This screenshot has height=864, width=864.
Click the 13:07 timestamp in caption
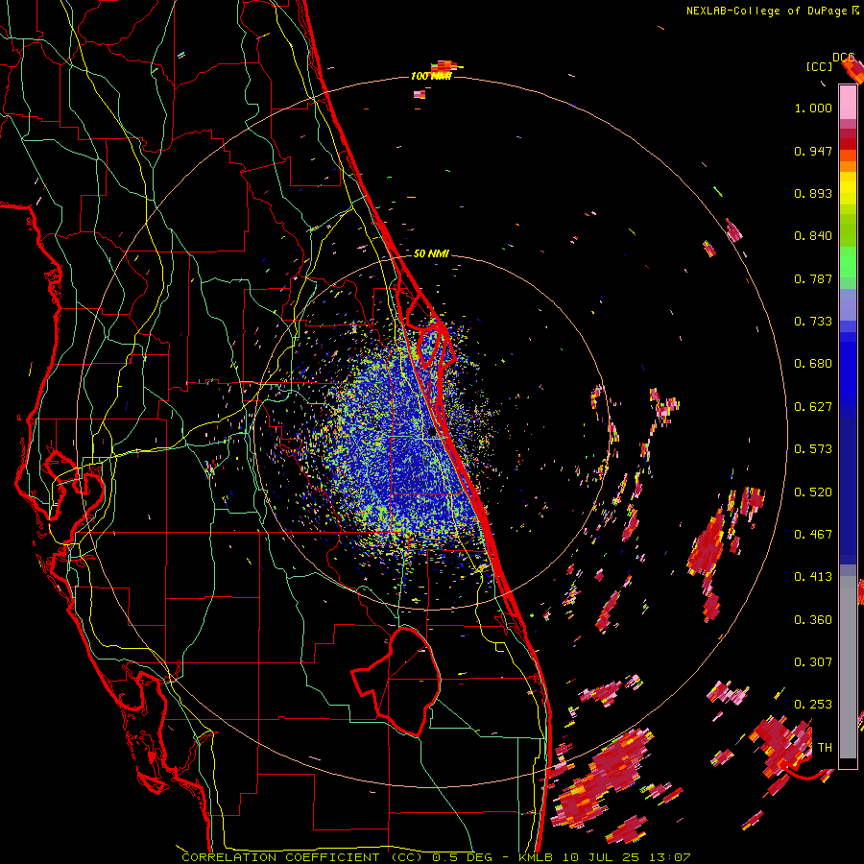click(669, 857)
